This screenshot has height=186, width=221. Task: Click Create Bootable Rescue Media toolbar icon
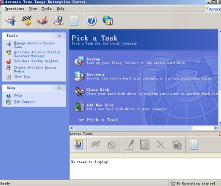[58, 20]
